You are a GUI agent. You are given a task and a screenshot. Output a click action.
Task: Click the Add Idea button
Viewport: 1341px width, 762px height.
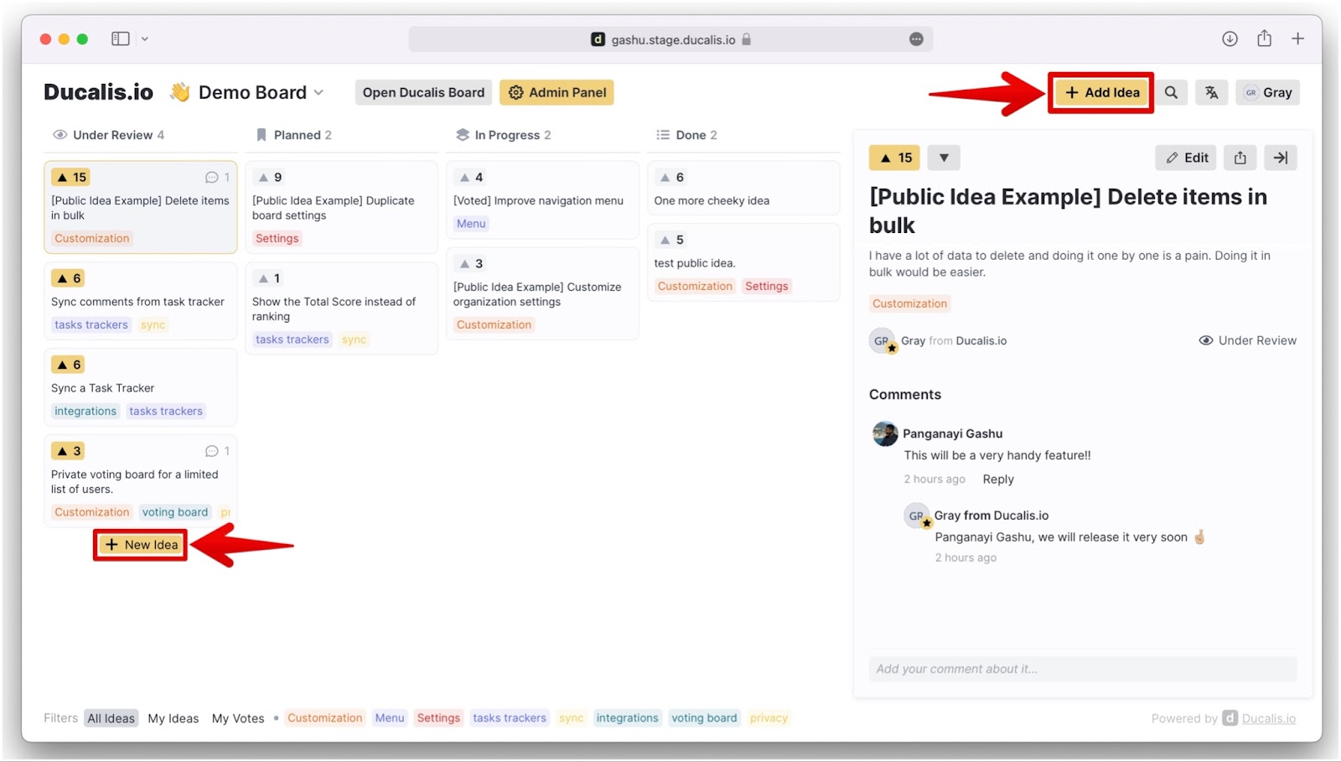click(1101, 92)
